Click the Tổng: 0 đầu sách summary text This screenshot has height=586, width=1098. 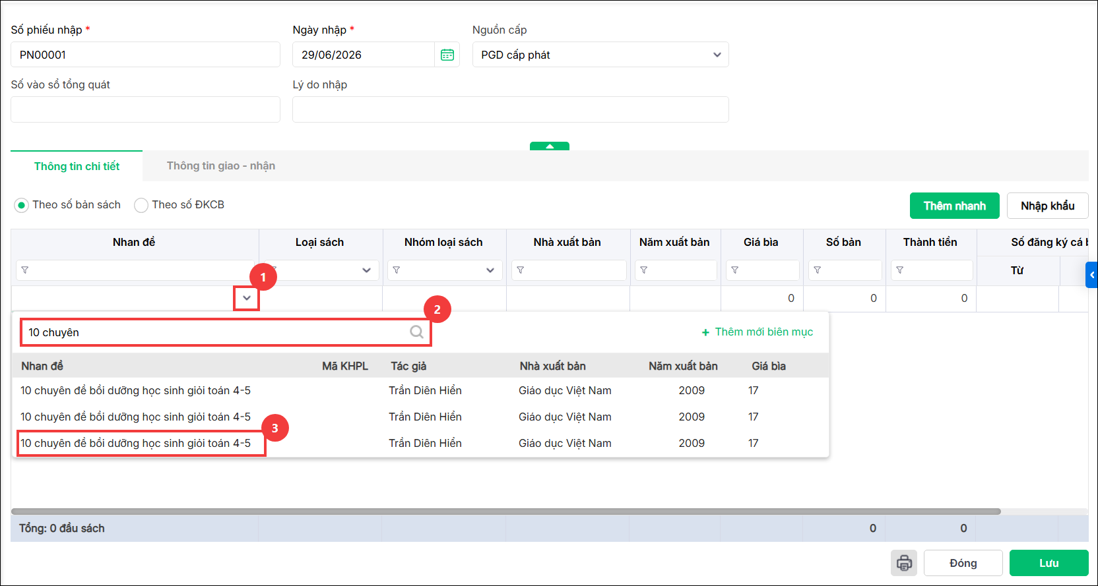pyautogui.click(x=62, y=529)
